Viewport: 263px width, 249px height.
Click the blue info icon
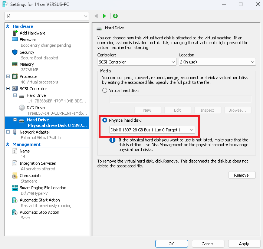coord(112,140)
